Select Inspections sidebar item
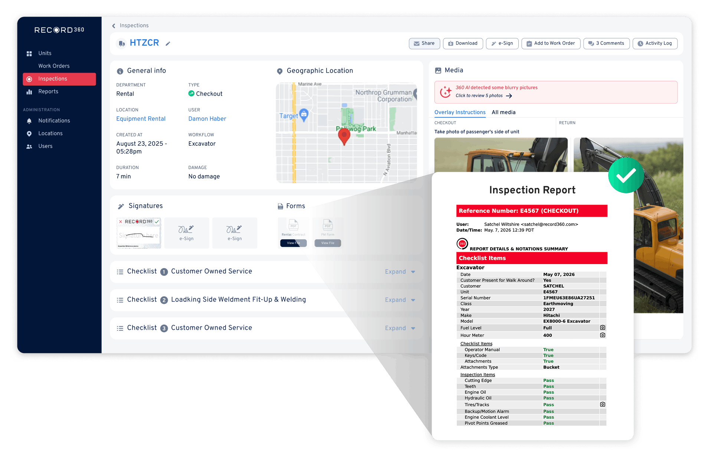The height and width of the screenshot is (461, 705). pos(59,79)
